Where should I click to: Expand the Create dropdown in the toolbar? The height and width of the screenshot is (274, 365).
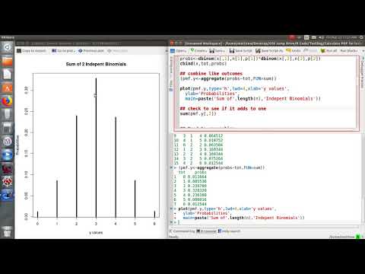[198, 51]
